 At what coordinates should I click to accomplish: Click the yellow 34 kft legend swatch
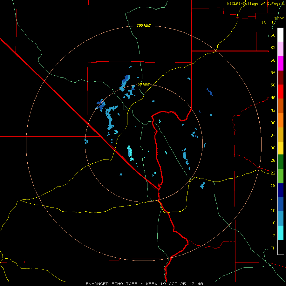pyautogui.click(x=281, y=148)
